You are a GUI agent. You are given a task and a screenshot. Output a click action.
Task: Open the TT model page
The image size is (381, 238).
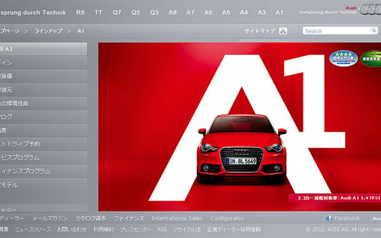coord(98,12)
